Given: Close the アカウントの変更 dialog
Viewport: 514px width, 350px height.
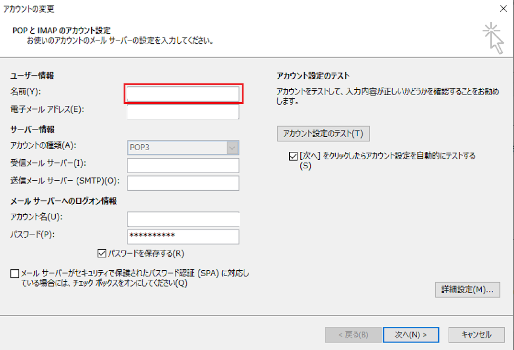Looking at the screenshot, I should 503,9.
